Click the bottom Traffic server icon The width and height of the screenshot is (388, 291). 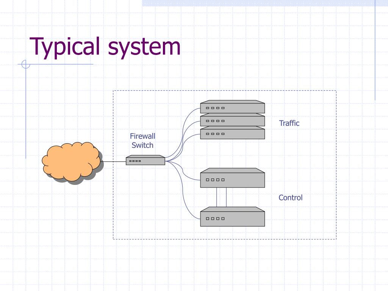pos(232,133)
